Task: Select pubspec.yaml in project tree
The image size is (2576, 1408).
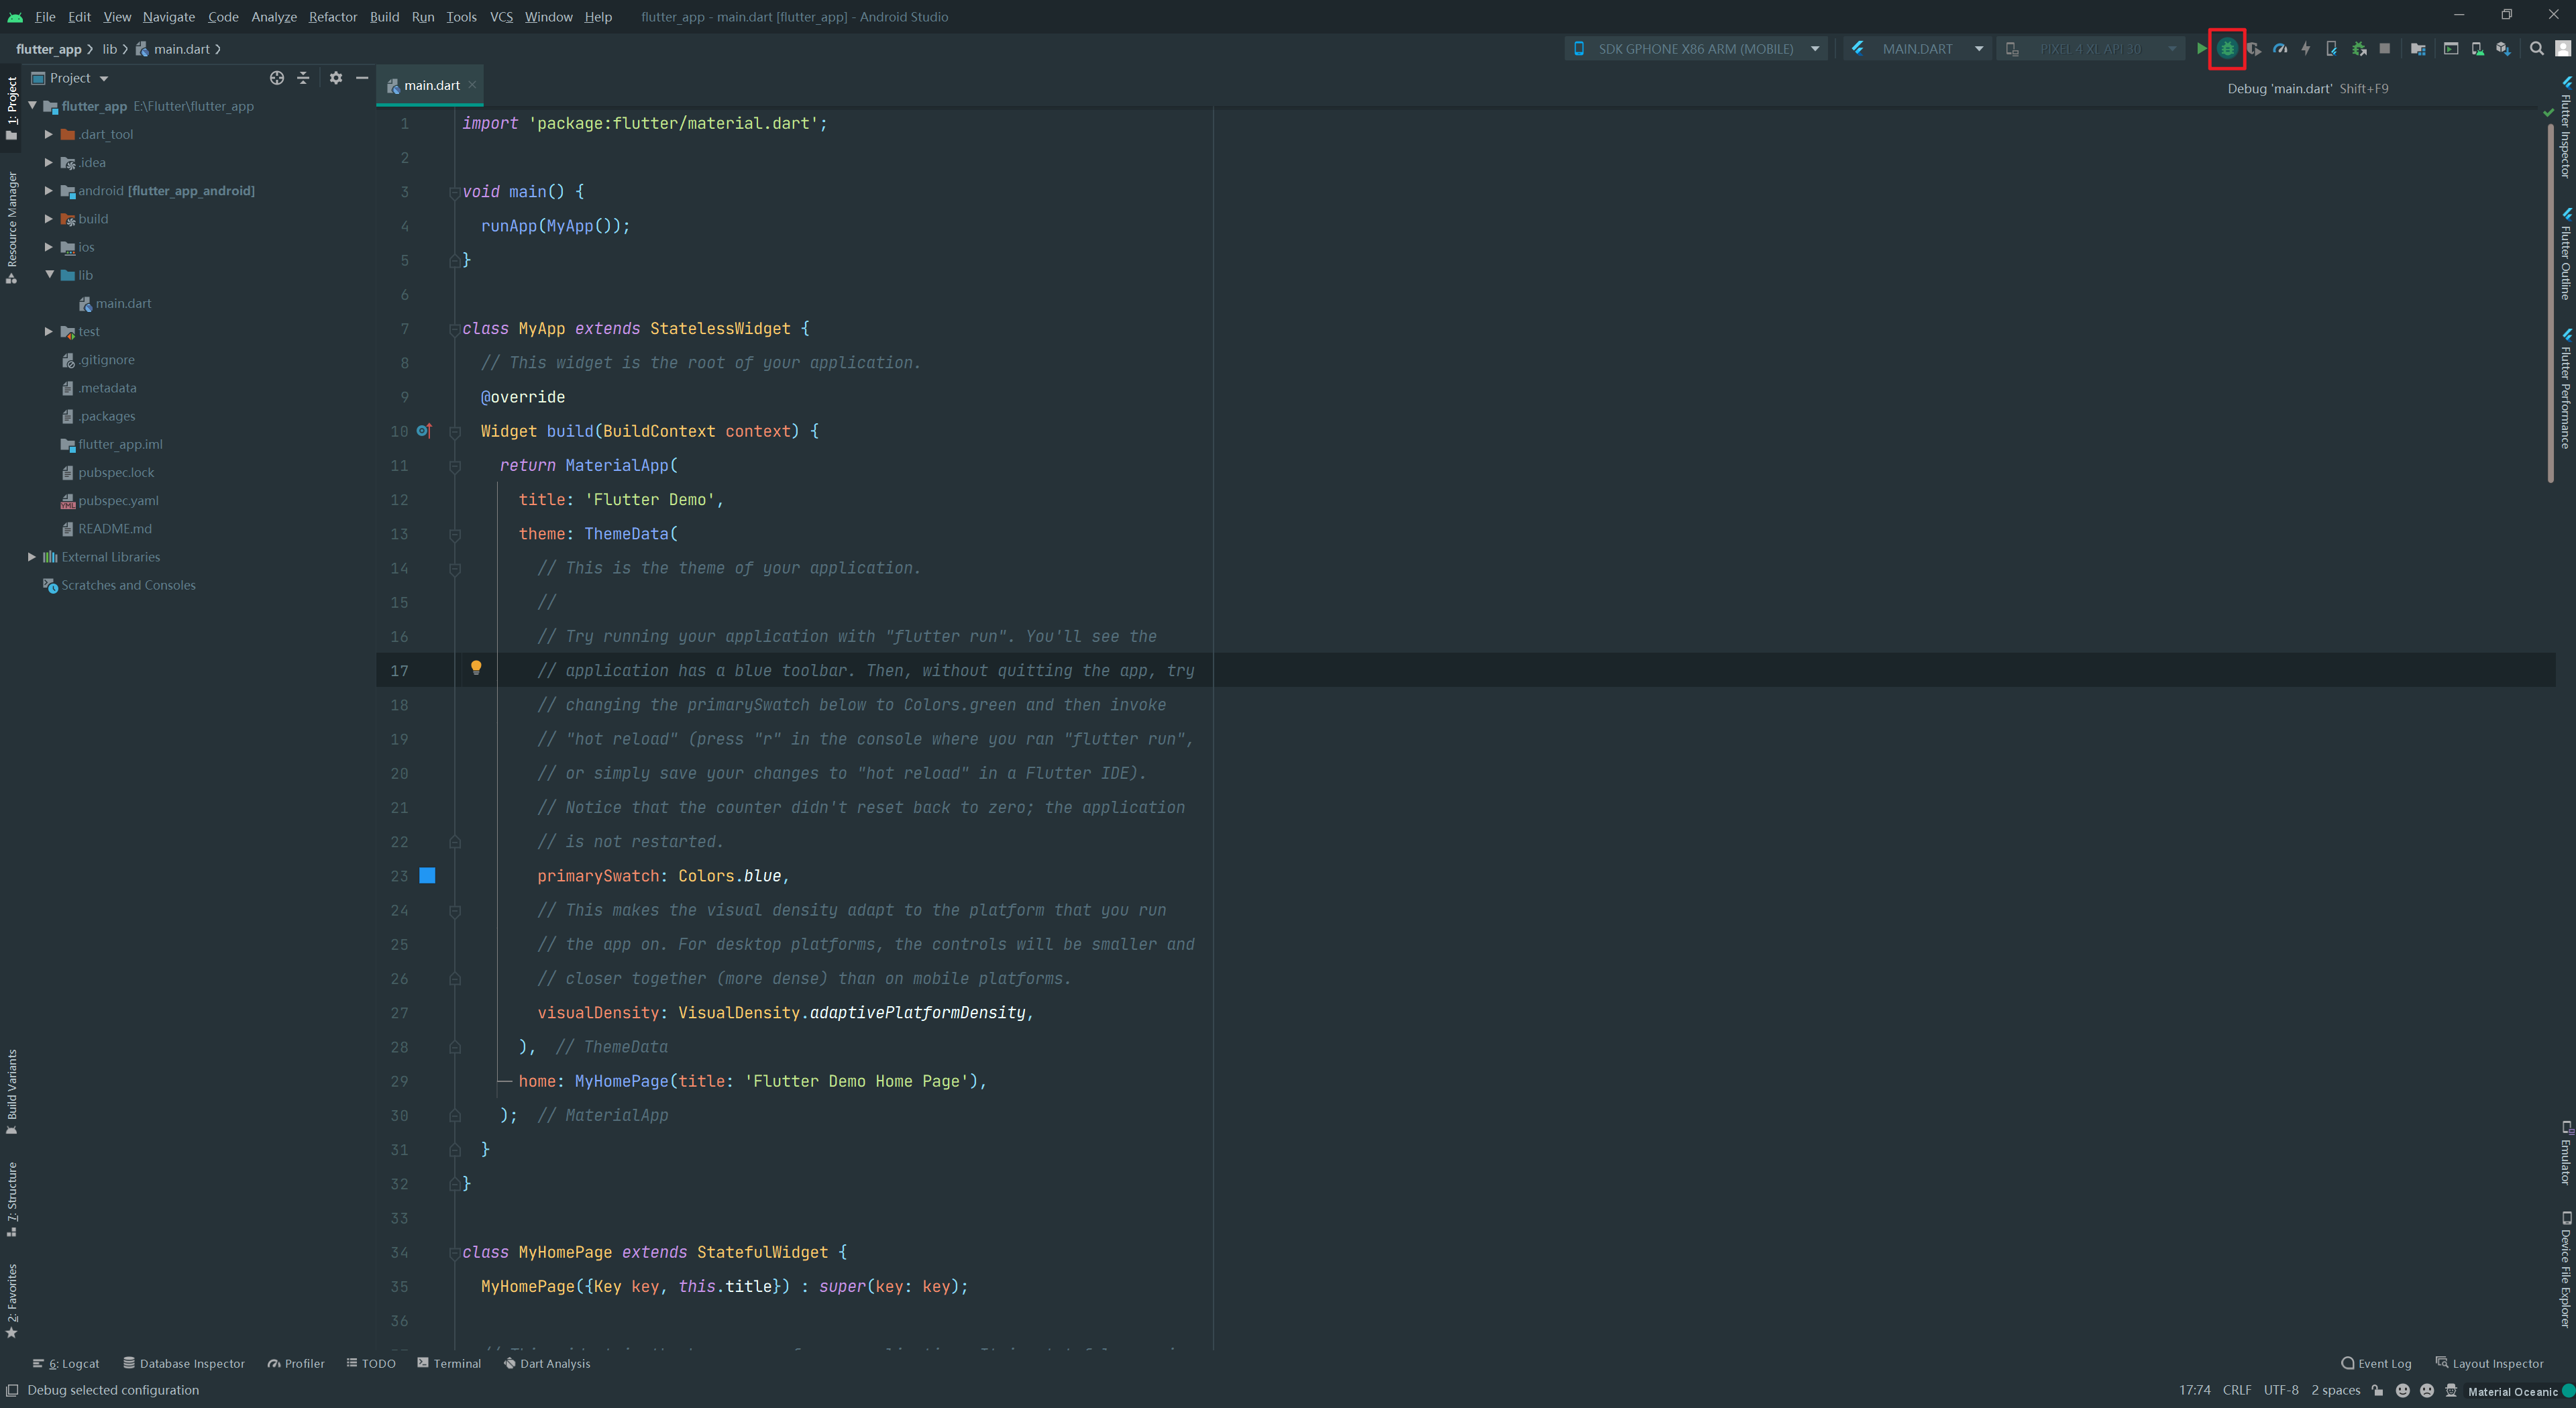Action: 118,501
